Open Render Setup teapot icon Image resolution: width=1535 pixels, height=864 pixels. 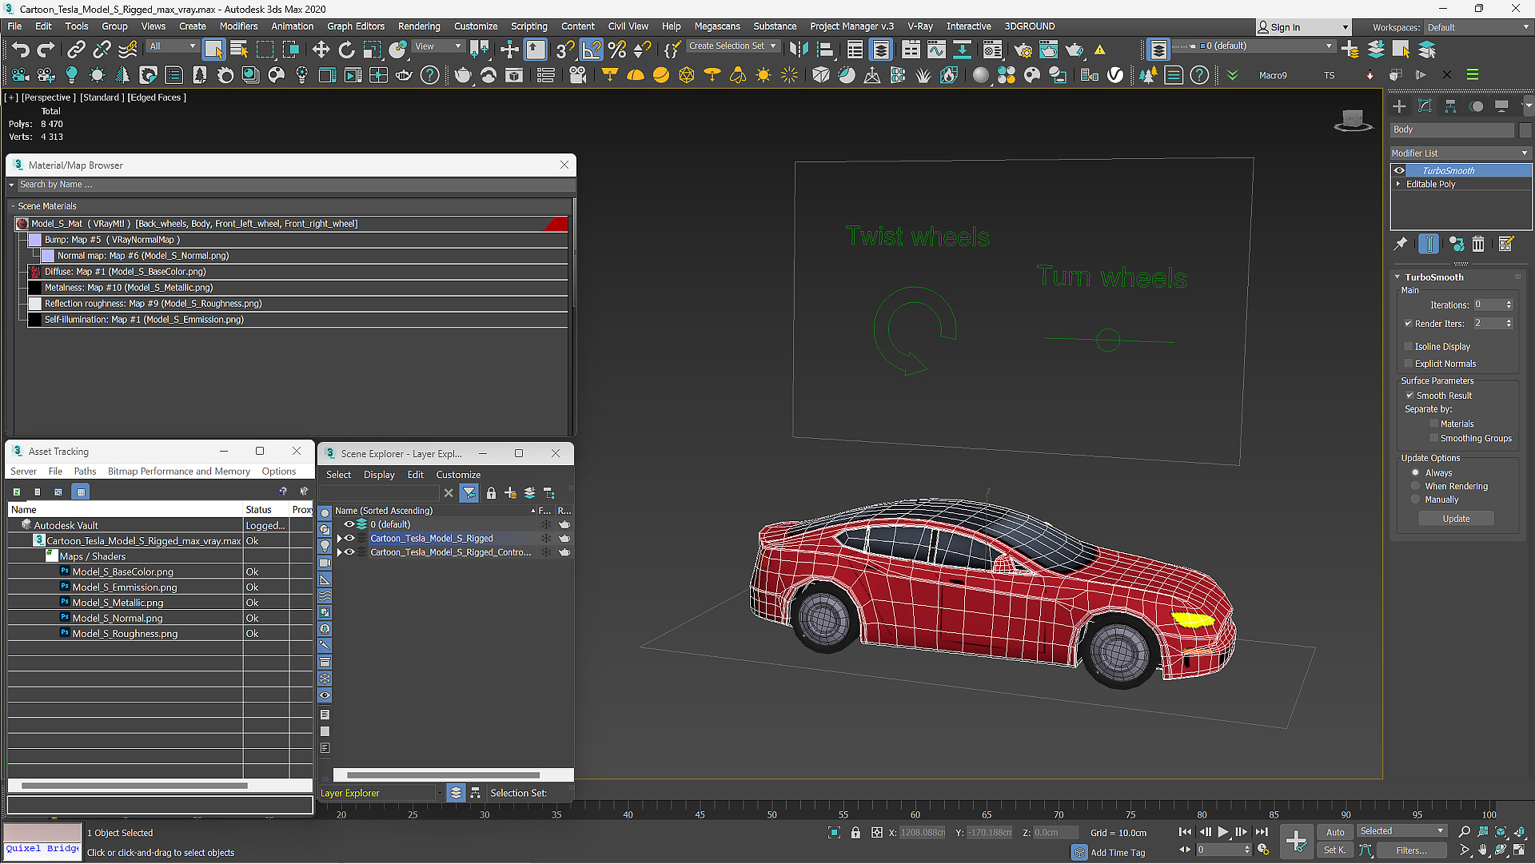pos(1023,50)
